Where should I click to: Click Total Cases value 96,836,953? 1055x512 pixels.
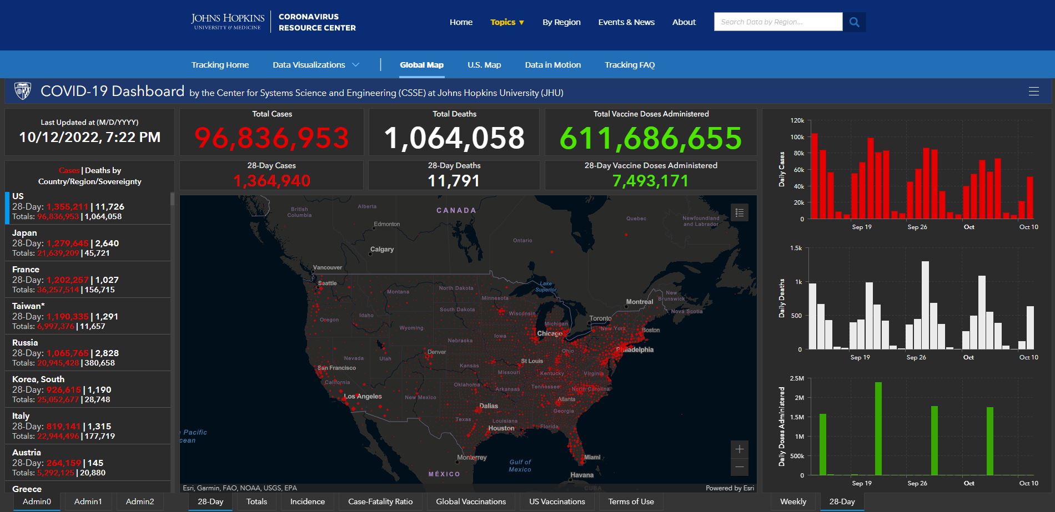click(x=272, y=138)
